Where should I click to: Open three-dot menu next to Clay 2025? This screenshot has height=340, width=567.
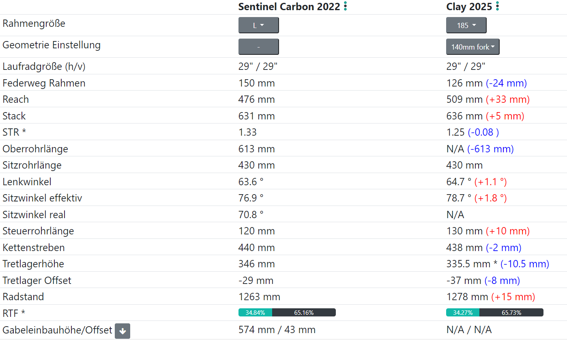point(497,6)
